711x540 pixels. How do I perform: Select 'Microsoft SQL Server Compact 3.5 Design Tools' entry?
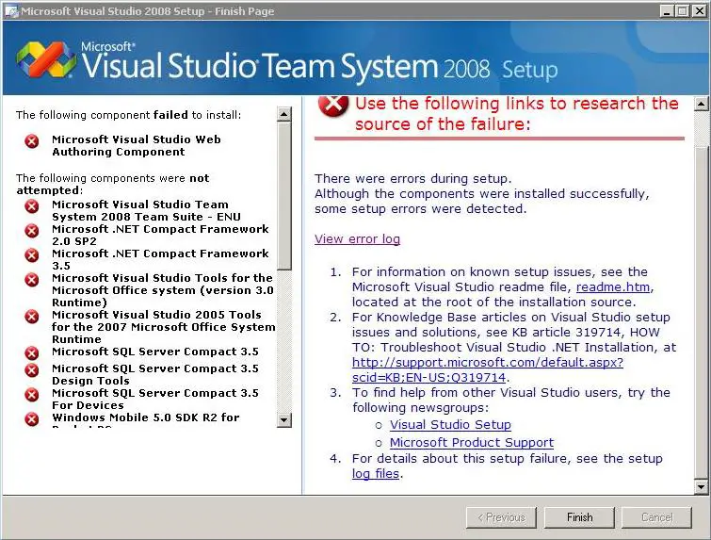(x=155, y=374)
